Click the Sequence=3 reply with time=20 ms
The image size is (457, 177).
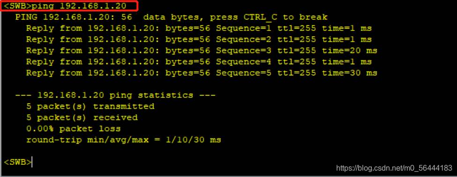click(202, 51)
